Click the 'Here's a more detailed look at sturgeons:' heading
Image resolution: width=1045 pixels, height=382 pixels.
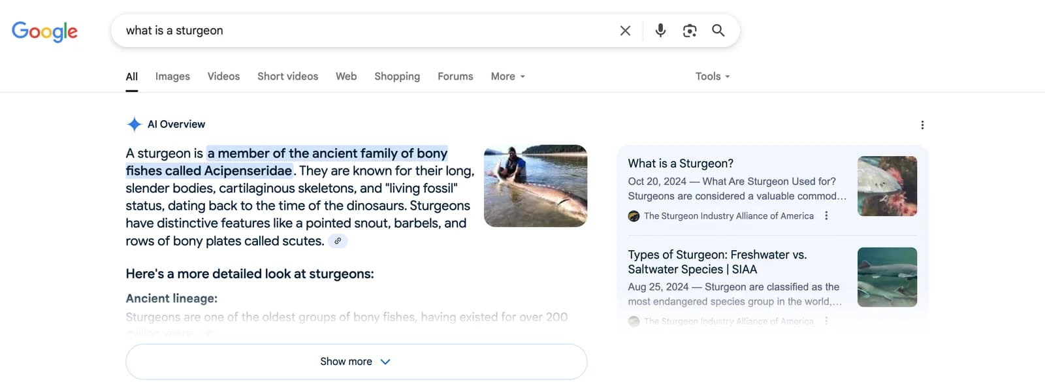coord(249,274)
